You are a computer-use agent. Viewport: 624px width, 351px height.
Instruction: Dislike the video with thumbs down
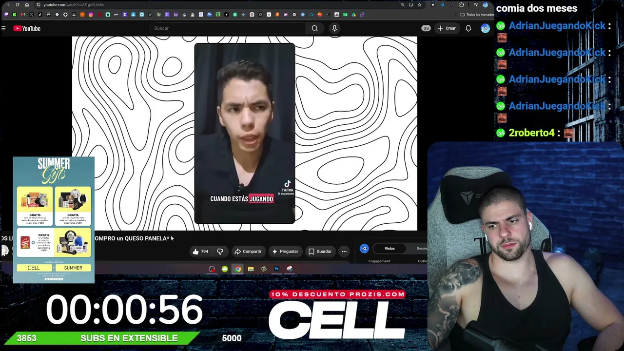pos(220,252)
